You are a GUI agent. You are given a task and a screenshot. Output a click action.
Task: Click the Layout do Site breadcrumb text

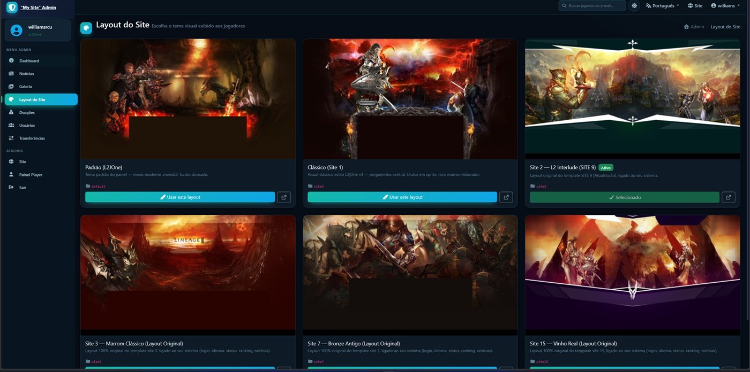pyautogui.click(x=725, y=27)
